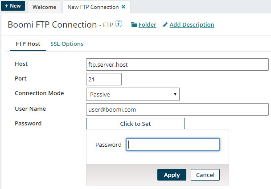
Task: Click the pencil edit icon
Action: (165, 25)
